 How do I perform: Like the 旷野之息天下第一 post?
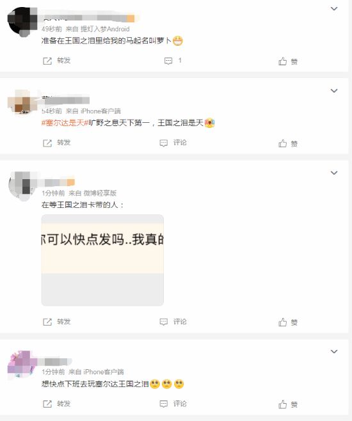pyautogui.click(x=288, y=143)
